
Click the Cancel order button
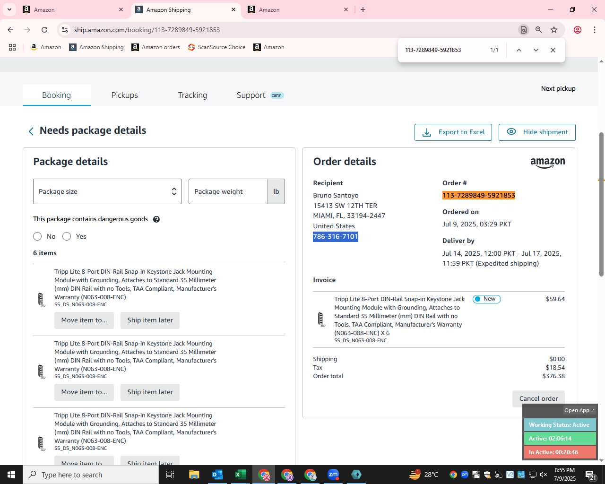point(538,398)
